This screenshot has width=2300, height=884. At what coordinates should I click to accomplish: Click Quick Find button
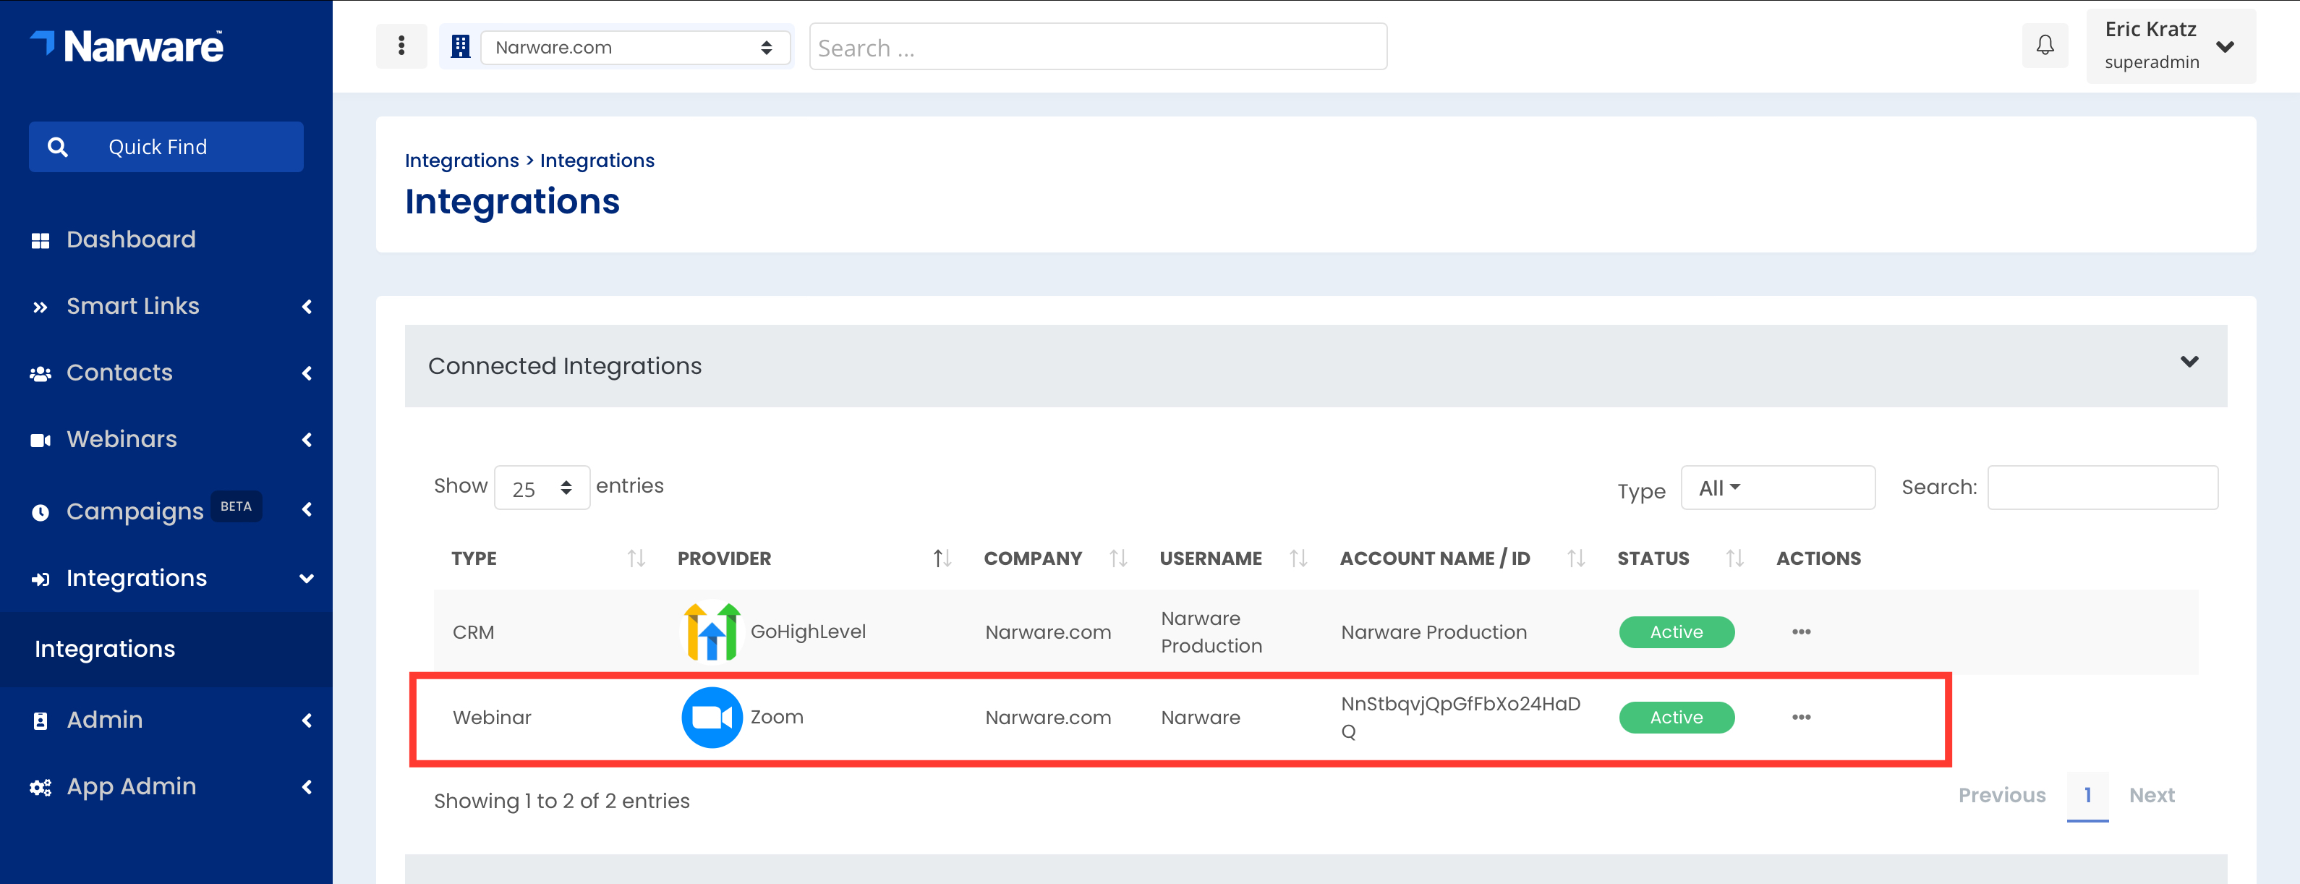(166, 146)
